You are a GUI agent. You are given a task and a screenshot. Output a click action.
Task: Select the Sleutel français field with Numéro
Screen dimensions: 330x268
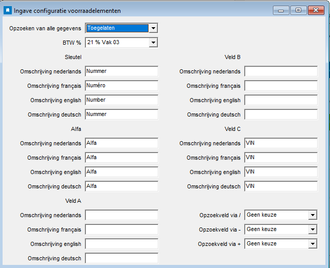click(121, 86)
